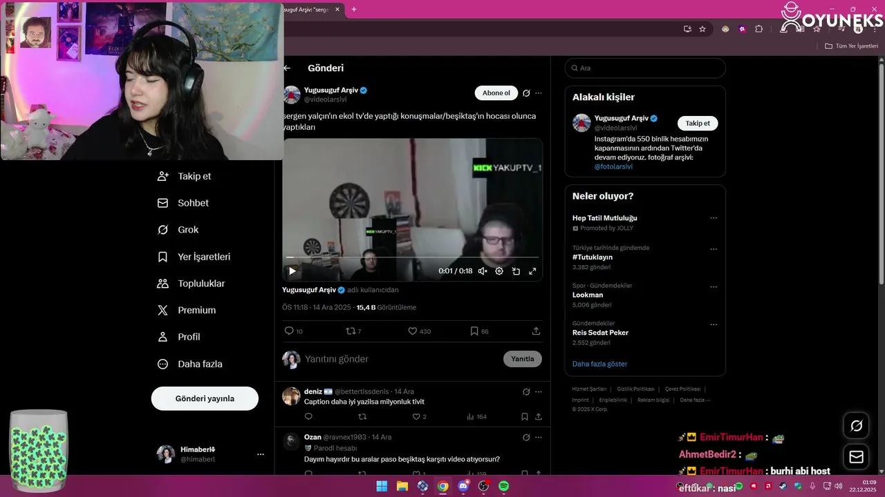The height and width of the screenshot is (497, 885).
Task: Open OBS Studio from taskbar
Action: [x=483, y=486]
